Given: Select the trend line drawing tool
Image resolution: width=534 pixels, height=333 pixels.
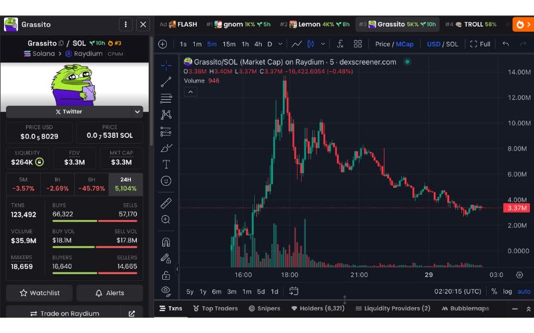Looking at the screenshot, I should pyautogui.click(x=166, y=82).
